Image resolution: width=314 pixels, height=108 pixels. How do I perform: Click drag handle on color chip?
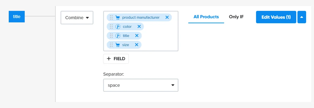[111, 27]
